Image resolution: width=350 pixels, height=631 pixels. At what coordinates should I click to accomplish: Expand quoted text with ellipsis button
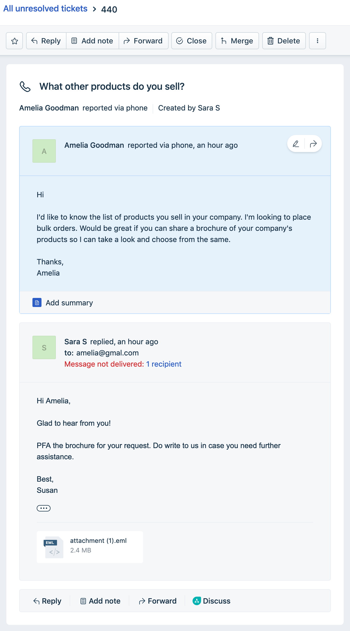(x=44, y=508)
